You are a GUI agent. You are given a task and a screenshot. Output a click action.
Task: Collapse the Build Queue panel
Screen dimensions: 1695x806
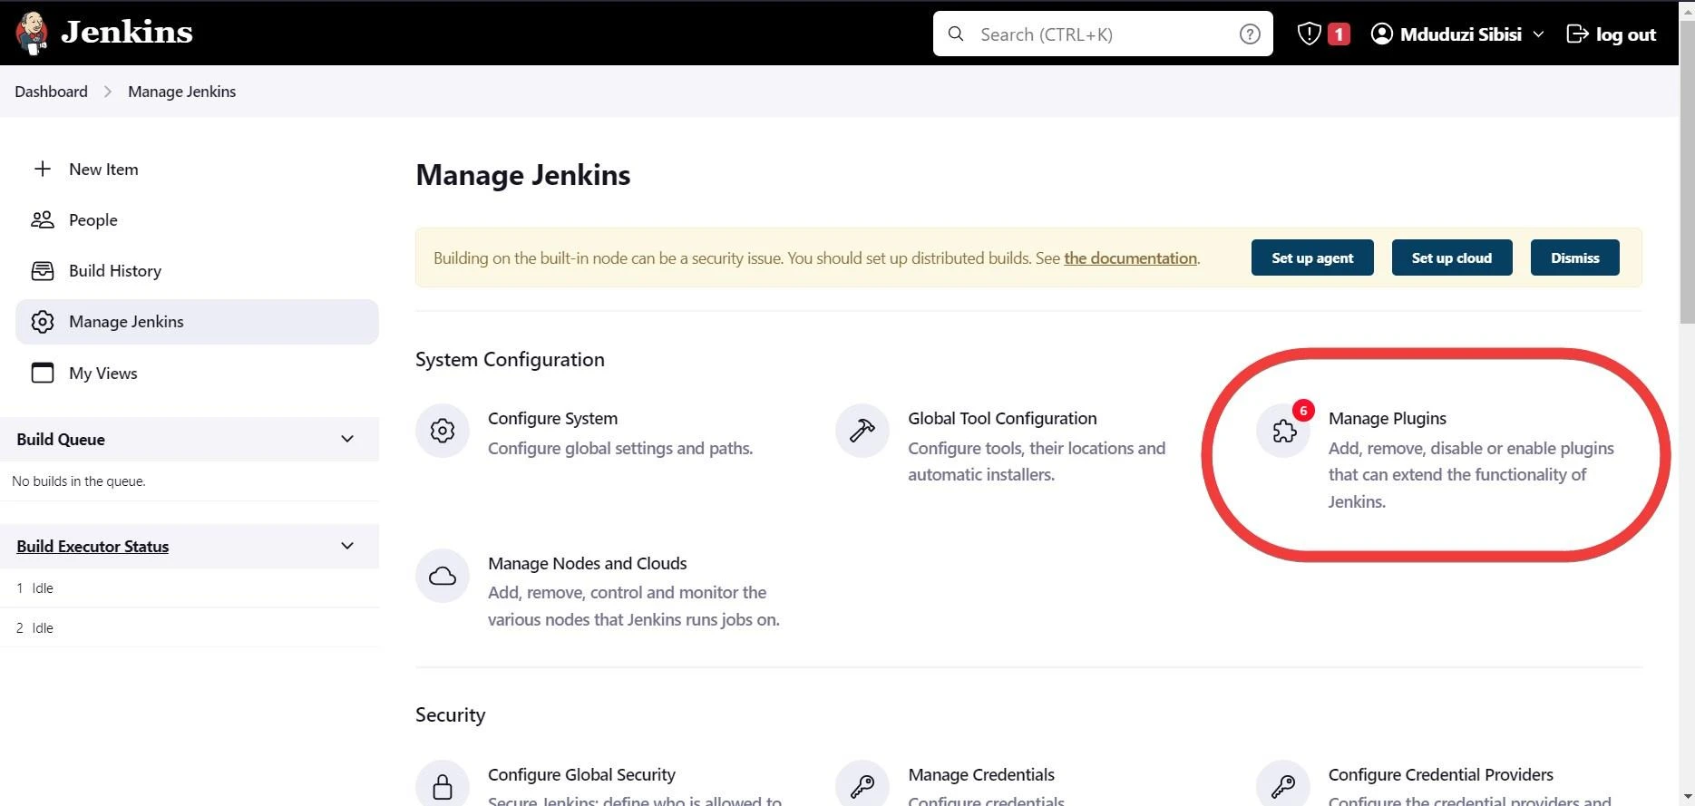347,439
